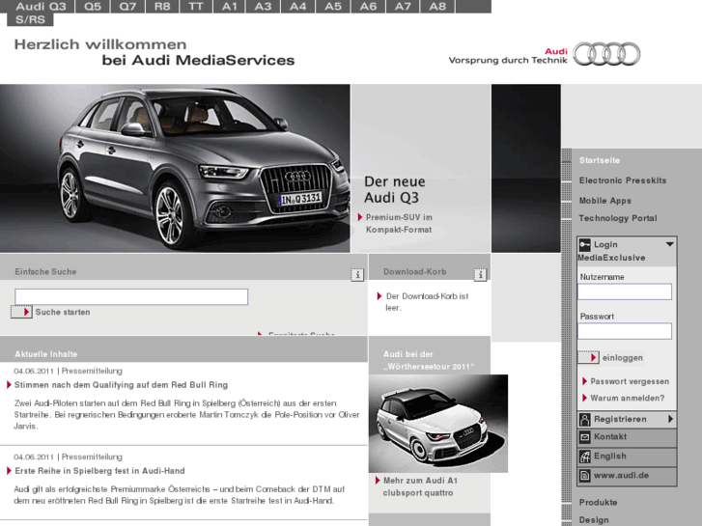Open Mobile Apps in the sidebar
This screenshot has height=526, width=702.
[605, 201]
